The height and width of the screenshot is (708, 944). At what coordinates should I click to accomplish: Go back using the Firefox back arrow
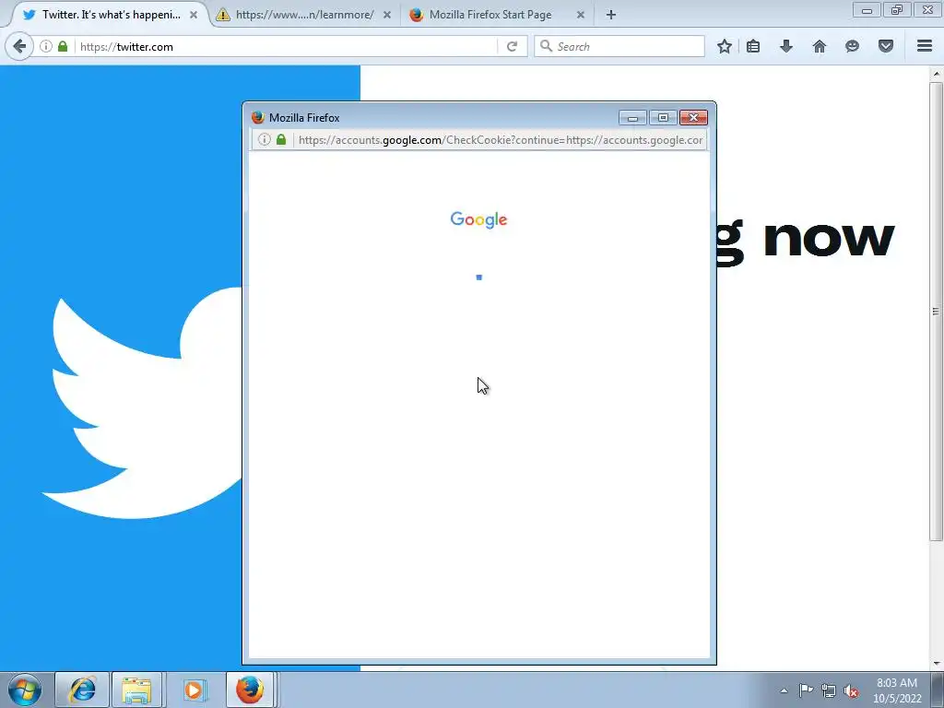(x=19, y=46)
